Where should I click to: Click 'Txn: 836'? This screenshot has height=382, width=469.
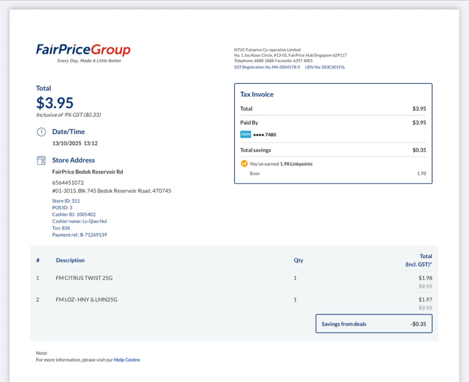[61, 228]
